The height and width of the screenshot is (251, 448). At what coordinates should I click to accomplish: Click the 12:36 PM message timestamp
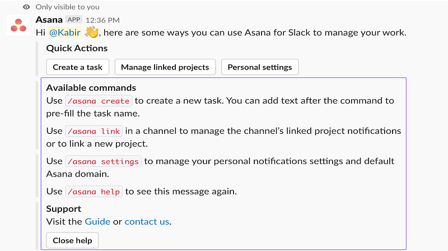click(x=102, y=20)
